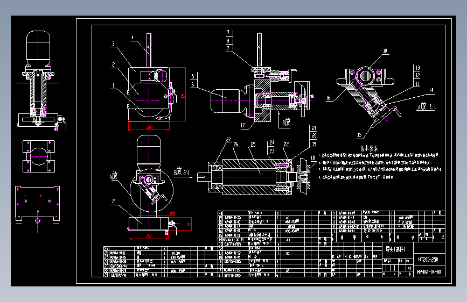Click part balloon number 1
The height and width of the screenshot is (302, 467).
pos(113,85)
